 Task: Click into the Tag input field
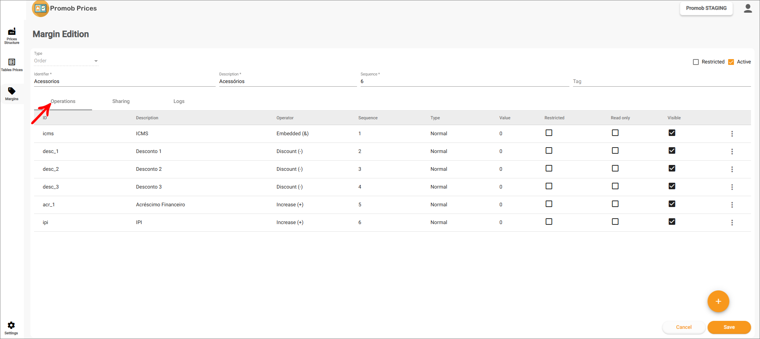[661, 82]
